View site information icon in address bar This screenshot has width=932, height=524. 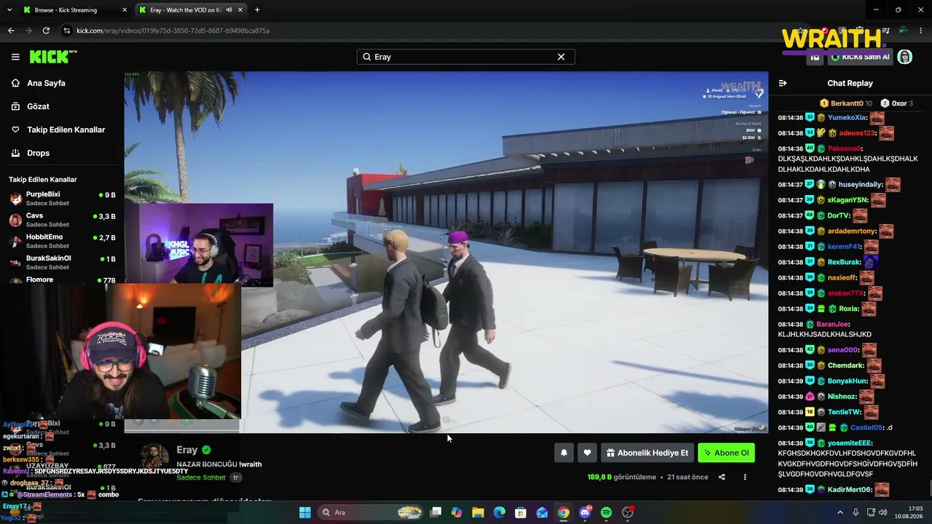click(x=67, y=31)
